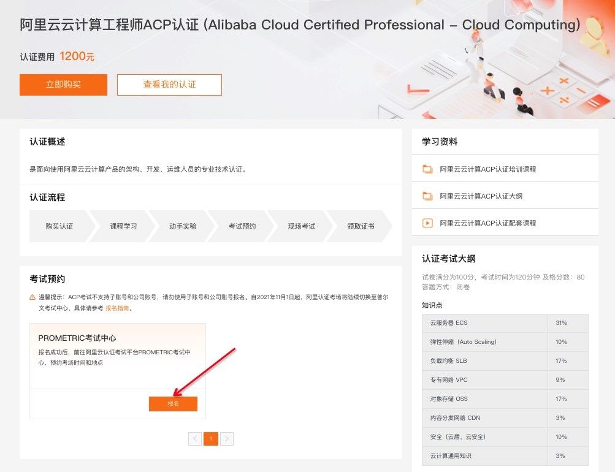Open 阿里云云计算ACP认证大纲 link
Viewport: 615px width, 472px height.
481,196
